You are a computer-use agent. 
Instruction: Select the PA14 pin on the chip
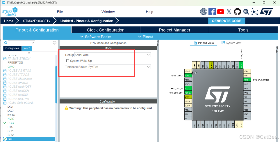coord(241,65)
